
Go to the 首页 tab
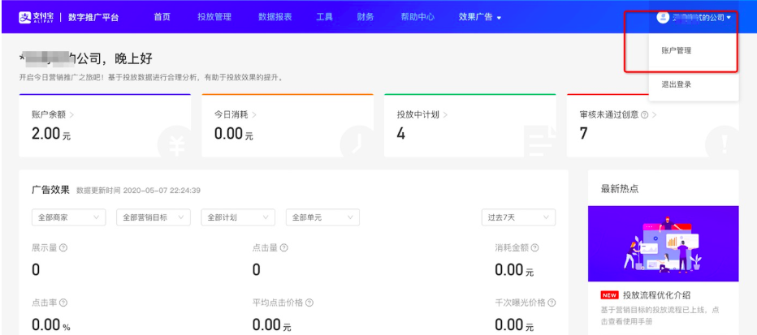(x=162, y=17)
